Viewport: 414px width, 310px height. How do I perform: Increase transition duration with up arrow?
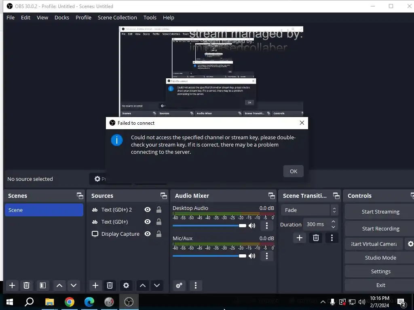[333, 222]
